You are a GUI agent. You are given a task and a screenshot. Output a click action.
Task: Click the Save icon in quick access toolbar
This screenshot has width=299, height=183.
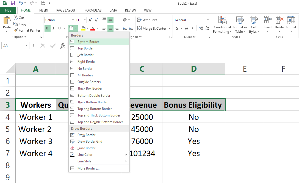13,3
